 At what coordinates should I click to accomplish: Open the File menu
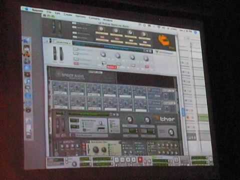click(x=49, y=12)
